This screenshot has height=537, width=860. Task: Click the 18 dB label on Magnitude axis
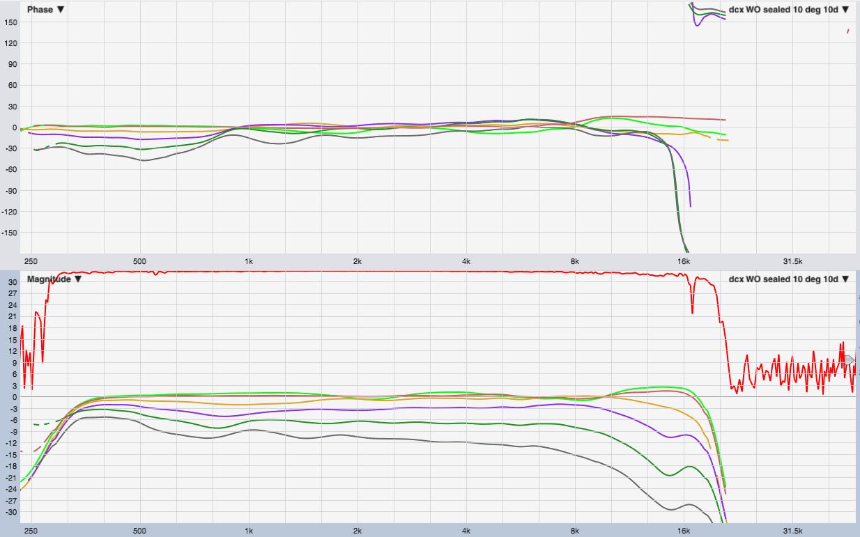coord(12,328)
